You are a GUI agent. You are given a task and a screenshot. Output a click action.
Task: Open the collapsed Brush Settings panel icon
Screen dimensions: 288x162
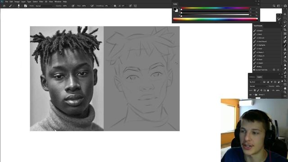[x=279, y=19]
